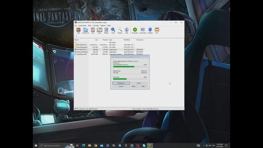Image resolution: width=263 pixels, height=148 pixels.
Task: Open the Favorites menu
Action: tap(96, 25)
